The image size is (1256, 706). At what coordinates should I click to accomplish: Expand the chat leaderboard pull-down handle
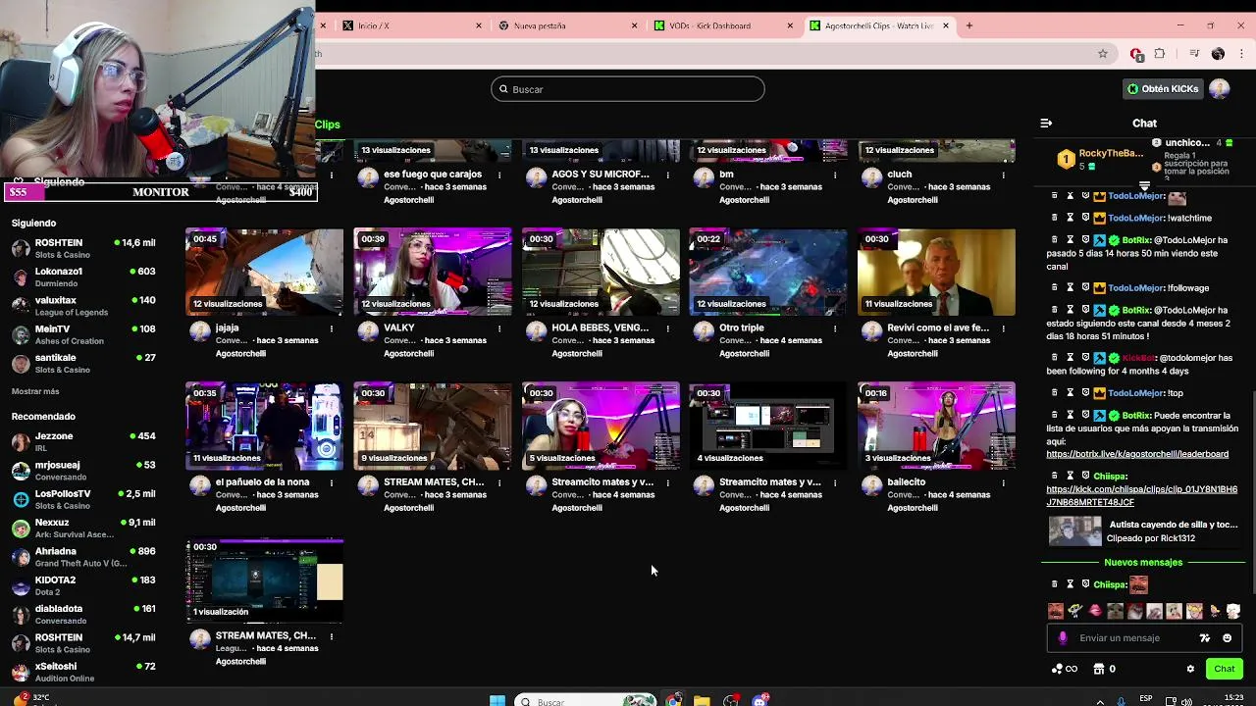click(x=1144, y=185)
